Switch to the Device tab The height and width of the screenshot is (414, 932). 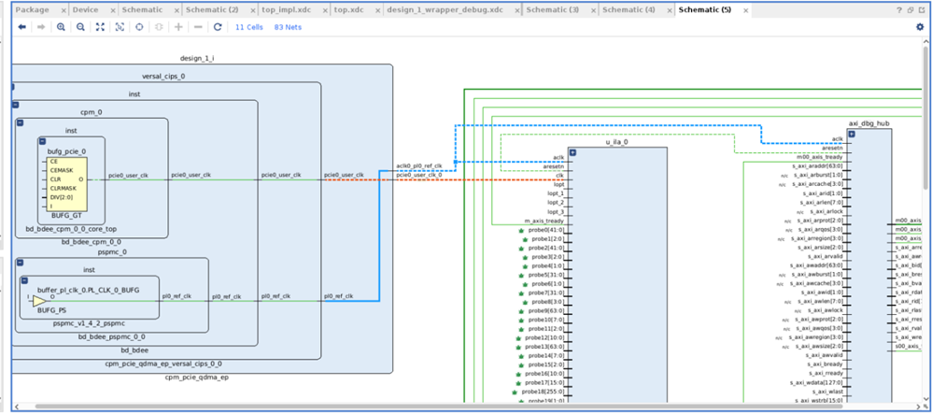pyautogui.click(x=87, y=10)
